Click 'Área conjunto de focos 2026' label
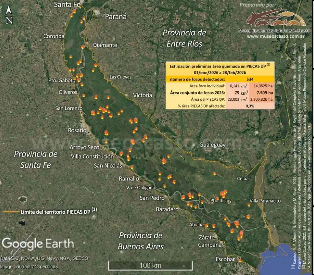The image size is (314, 275). [197, 93]
